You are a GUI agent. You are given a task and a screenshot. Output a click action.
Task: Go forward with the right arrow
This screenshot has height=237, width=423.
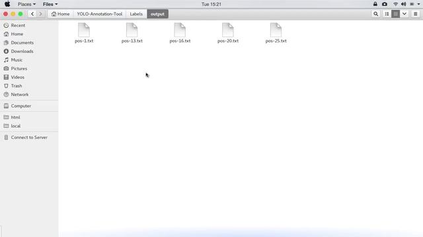[41, 14]
